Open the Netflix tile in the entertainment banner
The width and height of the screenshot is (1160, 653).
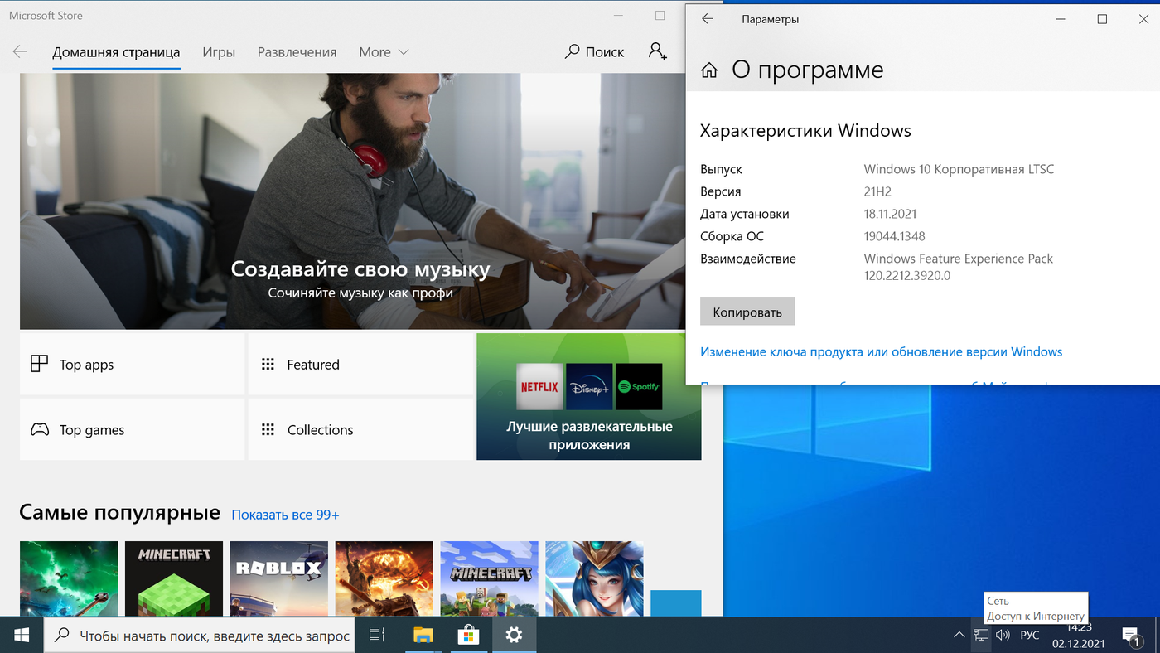pos(539,386)
